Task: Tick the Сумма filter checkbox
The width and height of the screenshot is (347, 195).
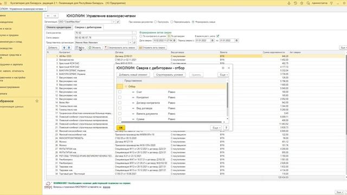Action: click(x=120, y=119)
